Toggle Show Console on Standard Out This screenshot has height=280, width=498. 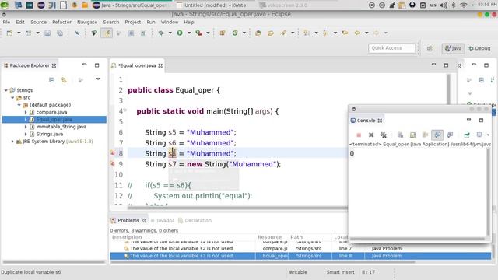tap(437, 135)
